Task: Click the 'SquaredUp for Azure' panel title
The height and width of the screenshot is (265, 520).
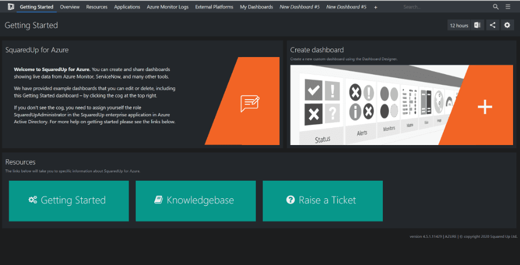Action: [x=37, y=50]
